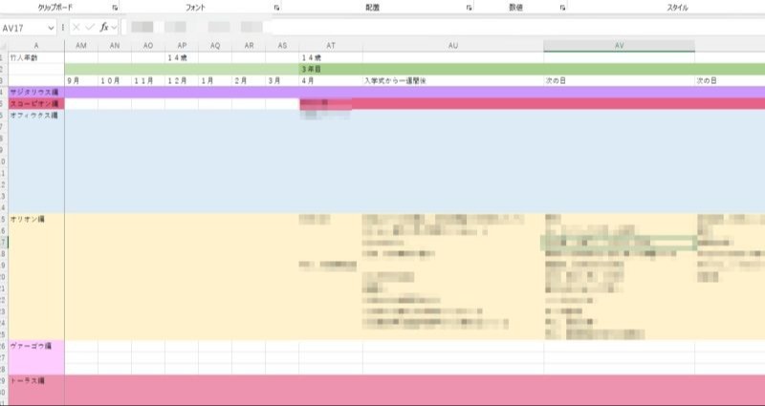Click the formula bar enter checkmark icon
765x406 pixels.
(x=90, y=28)
